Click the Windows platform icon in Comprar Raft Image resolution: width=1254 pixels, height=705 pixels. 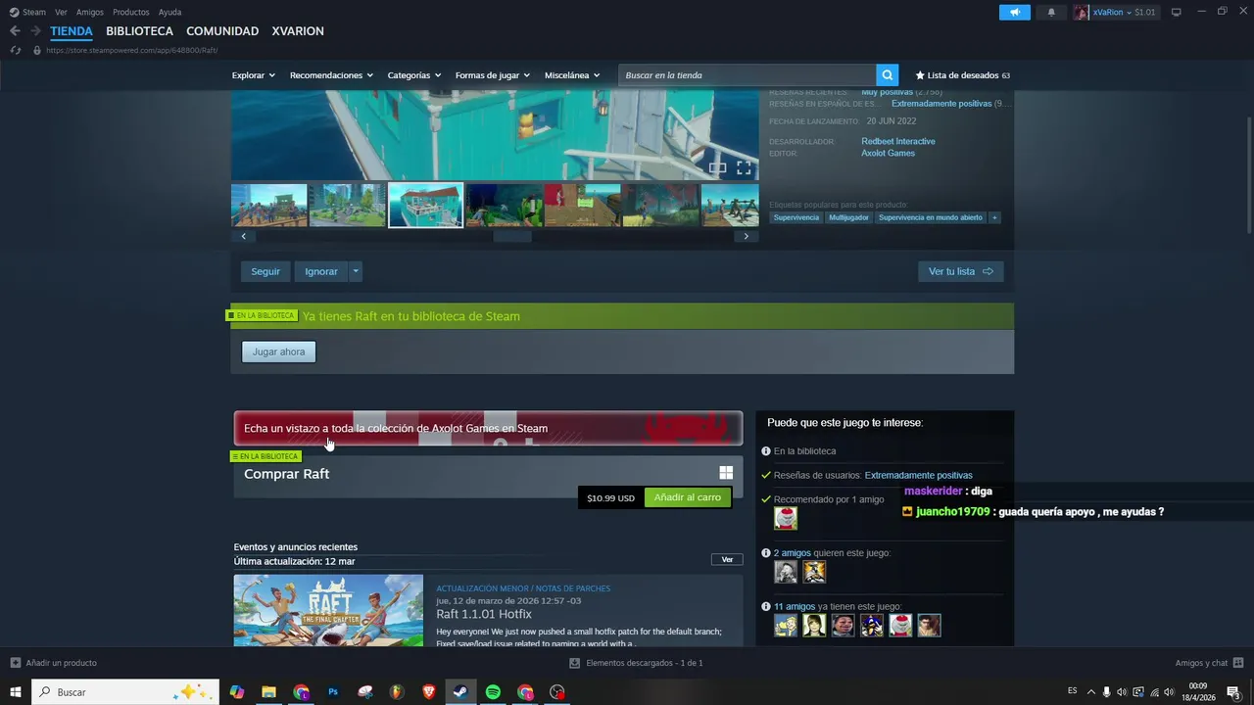[x=726, y=473]
